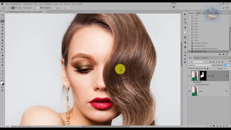Open the Paragraph panel icon
This screenshot has height=130, width=231.
tap(185, 55)
